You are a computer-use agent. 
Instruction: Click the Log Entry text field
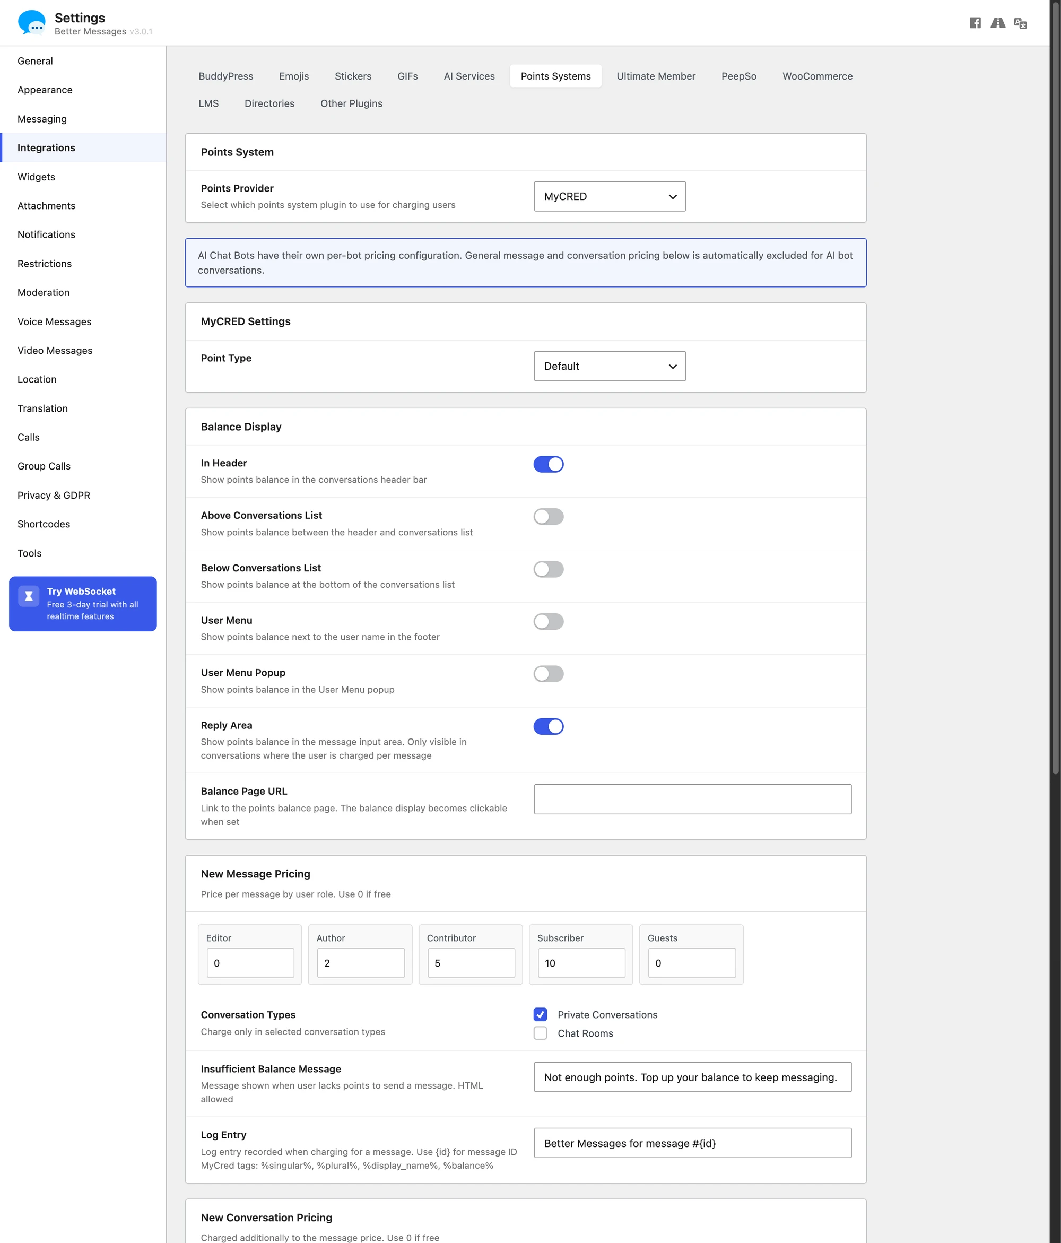[693, 1143]
